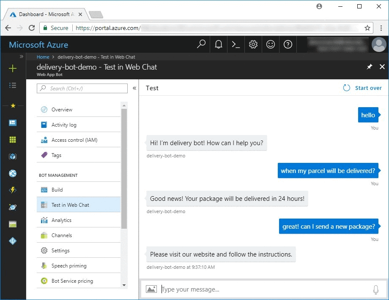Click the menu scrollbar down arrow
Image resolution: width=389 pixels, height=300 pixels.
pyautogui.click(x=124, y=285)
